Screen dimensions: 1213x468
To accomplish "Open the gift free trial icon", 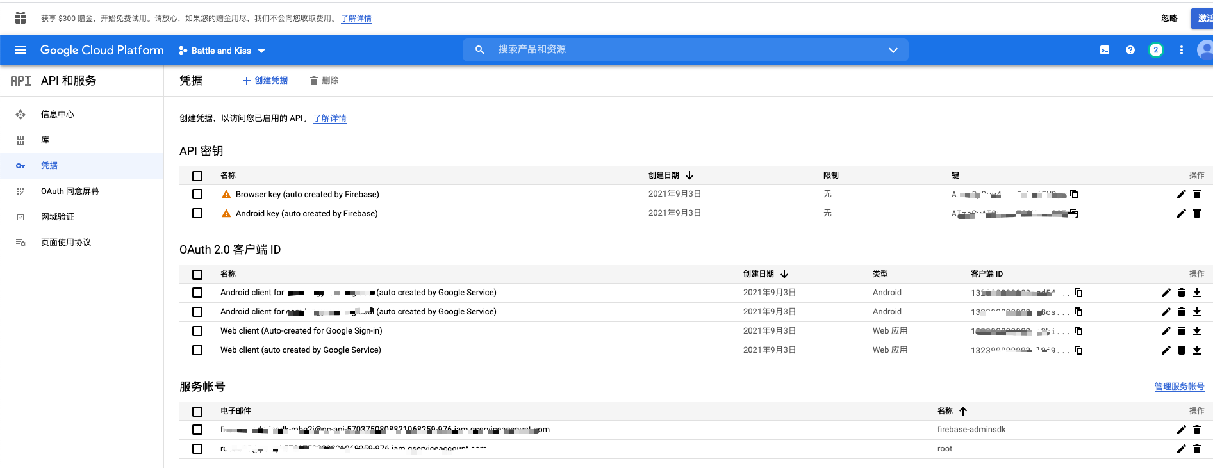I will 21,18.
